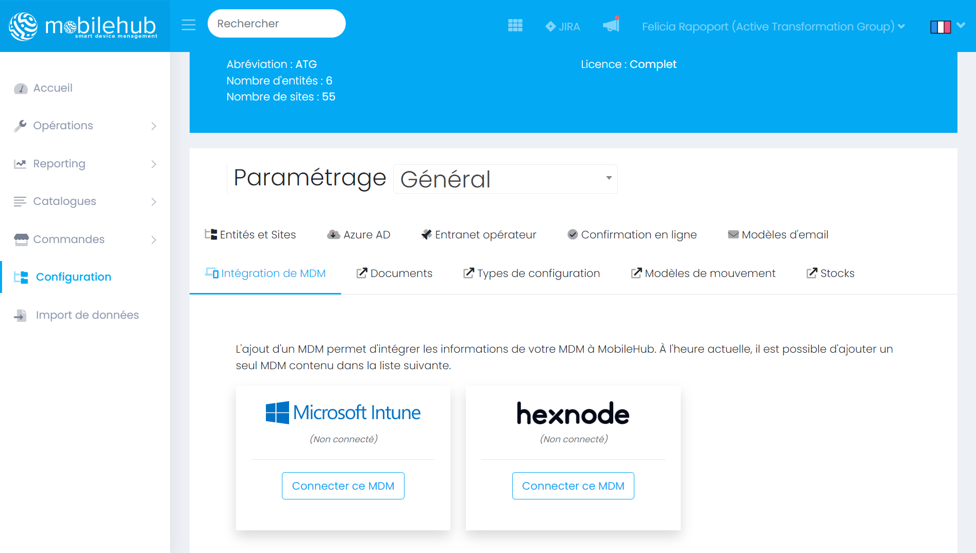Click hexnode's Non connecté status
The image size is (976, 553).
[x=574, y=439]
